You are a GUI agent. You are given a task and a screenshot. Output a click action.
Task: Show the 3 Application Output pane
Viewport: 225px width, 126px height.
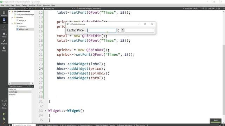tap(68, 125)
